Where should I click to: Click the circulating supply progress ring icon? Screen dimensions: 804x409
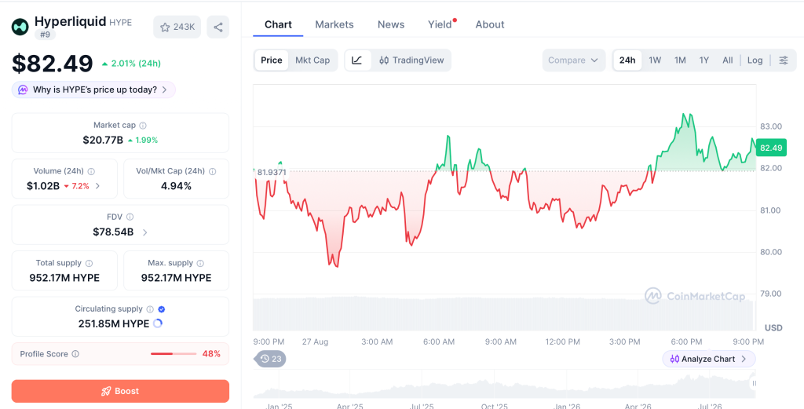coord(158,323)
